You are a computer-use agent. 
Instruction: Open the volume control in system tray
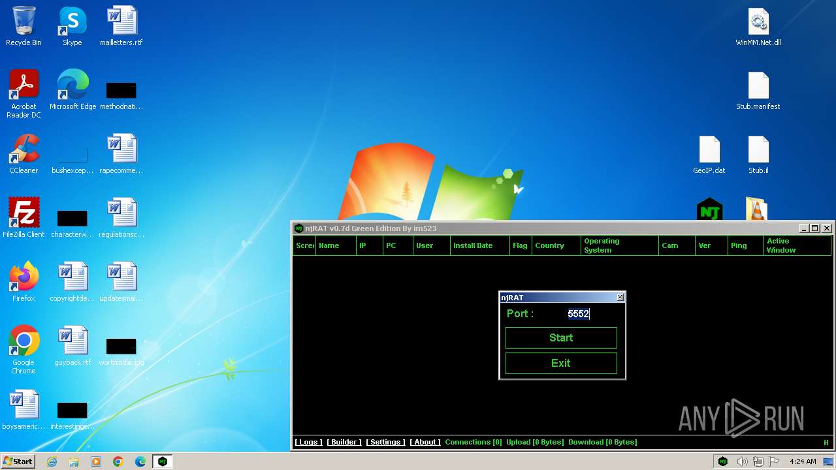click(x=743, y=462)
